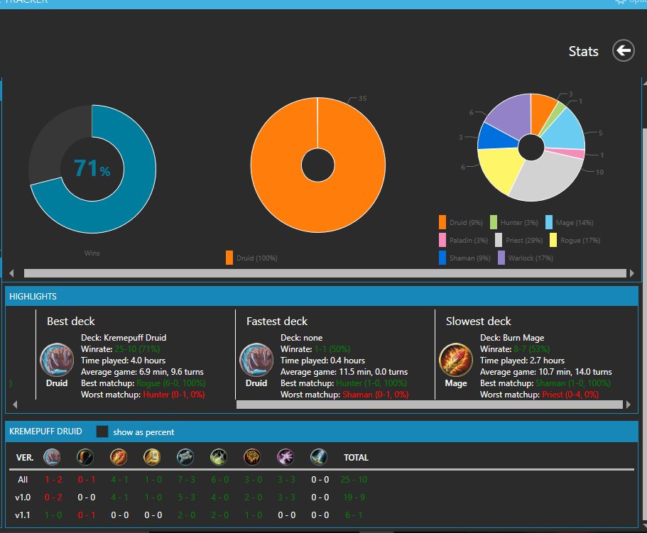Click 'Deck: Kremepuff Druid' text
Image resolution: width=647 pixels, height=533 pixels.
coord(124,338)
